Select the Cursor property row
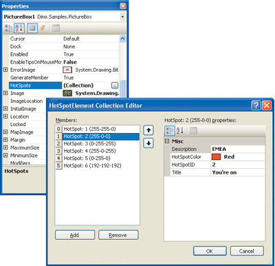The width and height of the screenshot is (275, 266). tap(64, 39)
